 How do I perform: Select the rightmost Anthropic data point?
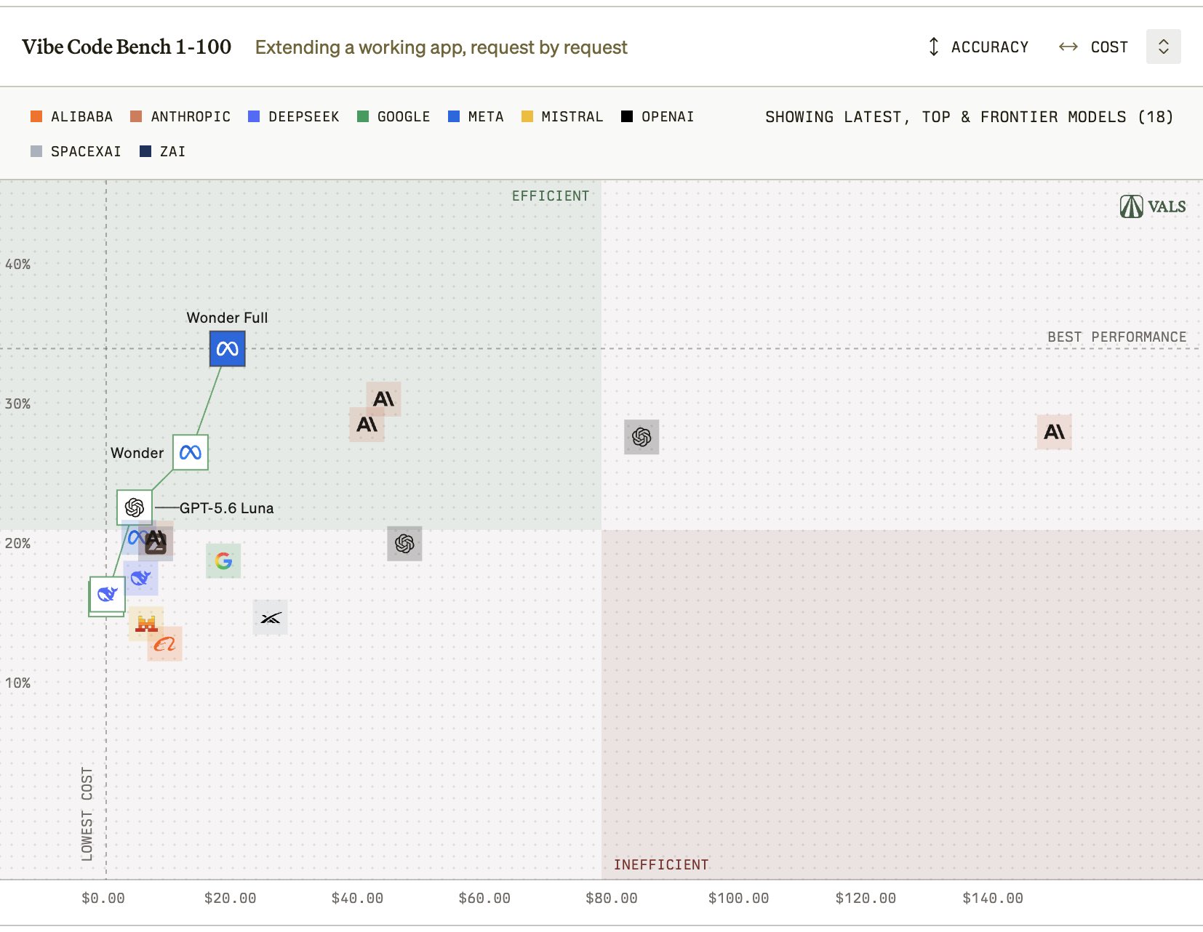point(1054,432)
